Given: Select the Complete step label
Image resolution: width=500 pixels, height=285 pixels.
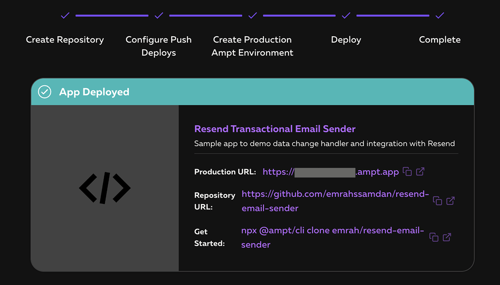Looking at the screenshot, I should (440, 40).
